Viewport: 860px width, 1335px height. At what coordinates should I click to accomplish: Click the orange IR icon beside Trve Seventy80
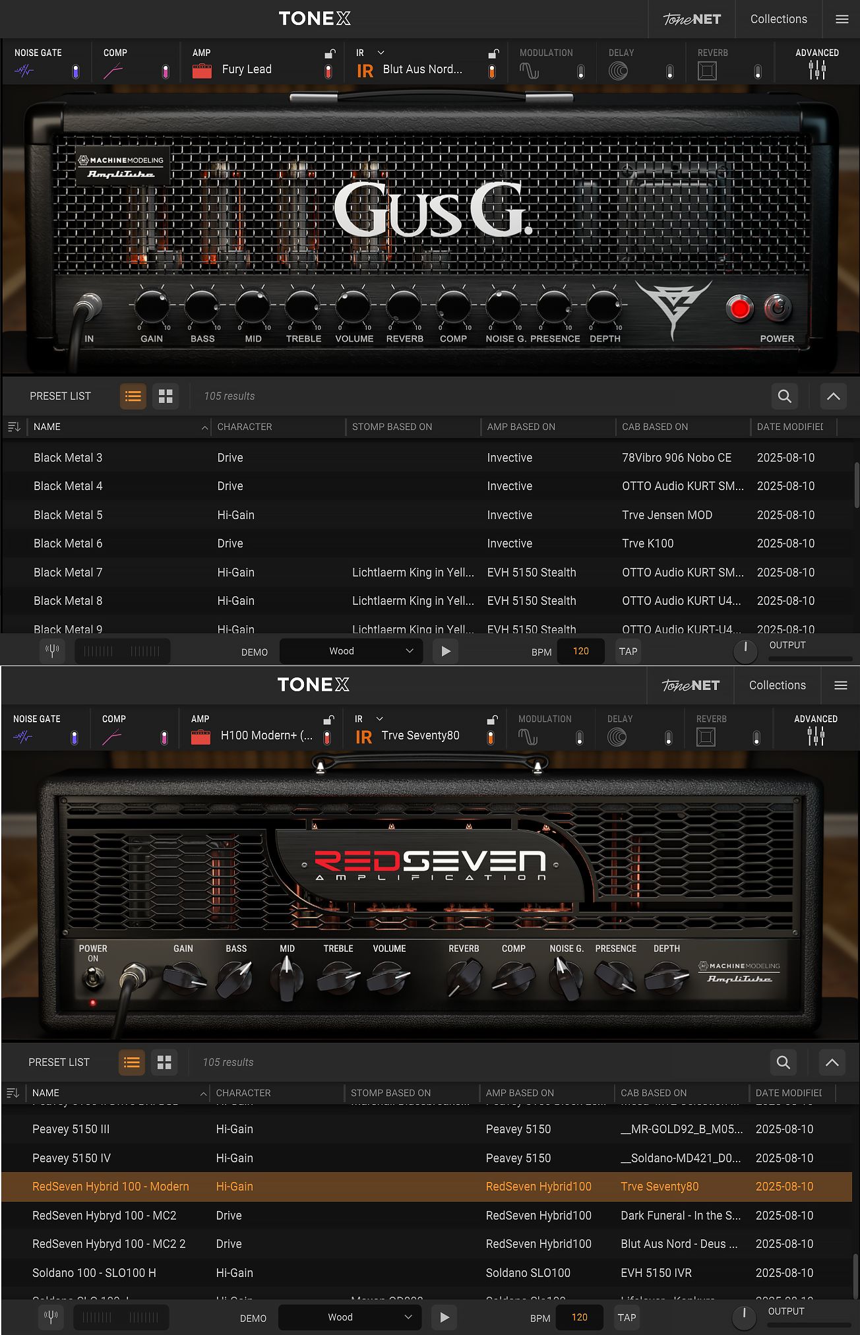(363, 737)
